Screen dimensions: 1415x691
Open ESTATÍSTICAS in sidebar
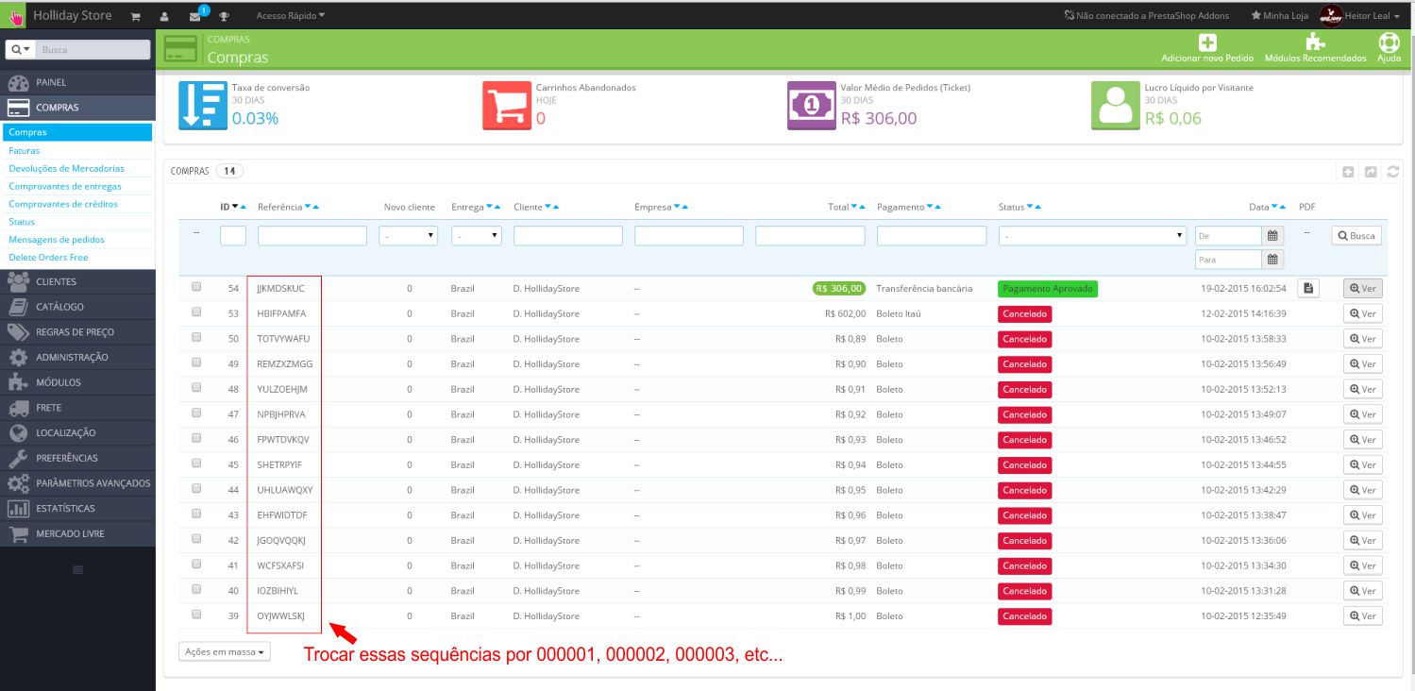tap(77, 508)
